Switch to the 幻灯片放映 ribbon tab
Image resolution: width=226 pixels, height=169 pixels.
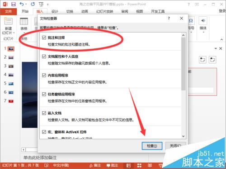coord(104,11)
